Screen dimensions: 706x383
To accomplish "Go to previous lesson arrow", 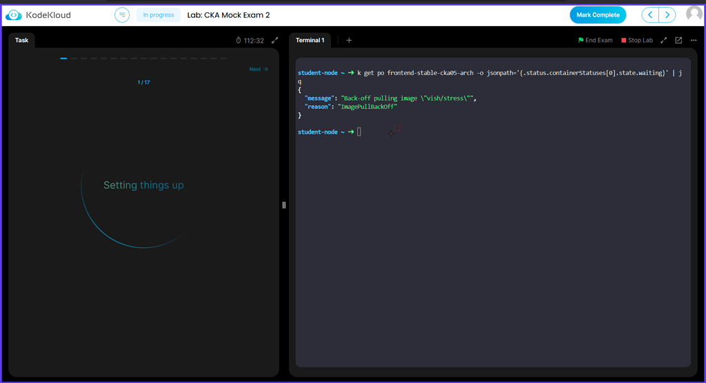I will tap(650, 14).
